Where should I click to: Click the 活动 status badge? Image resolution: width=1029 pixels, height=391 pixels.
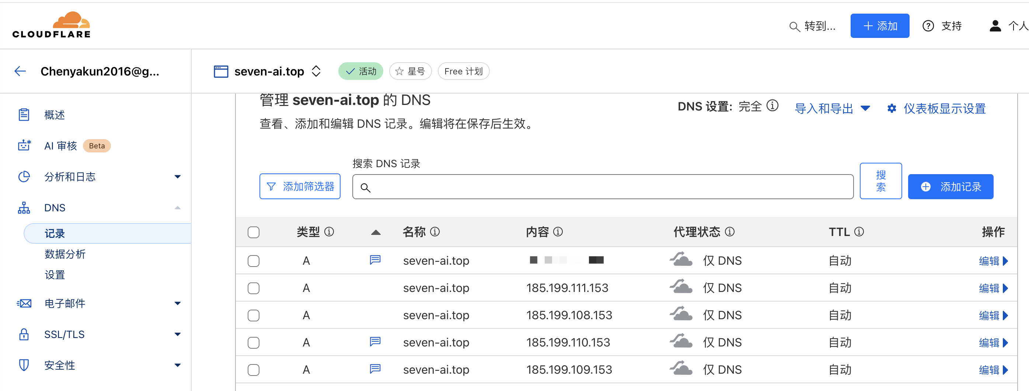[361, 71]
